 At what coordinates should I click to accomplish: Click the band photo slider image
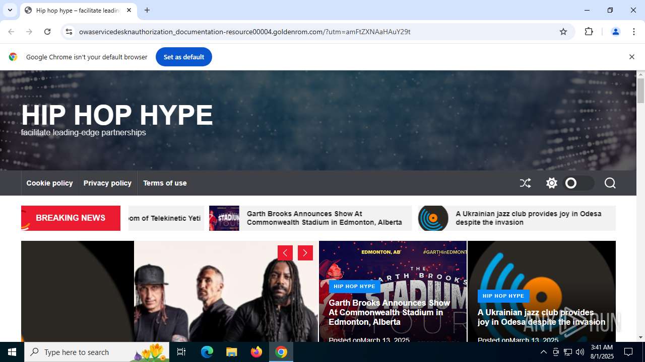226,292
